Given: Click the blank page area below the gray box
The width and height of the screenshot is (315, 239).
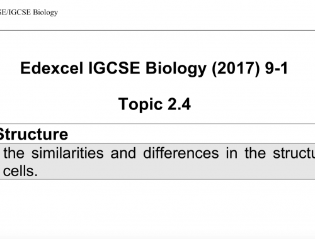Looking at the screenshot, I should pyautogui.click(x=157, y=209).
